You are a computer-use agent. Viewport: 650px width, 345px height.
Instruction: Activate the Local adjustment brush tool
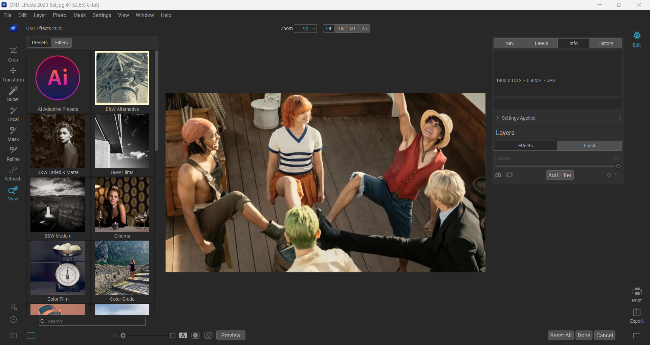13,114
